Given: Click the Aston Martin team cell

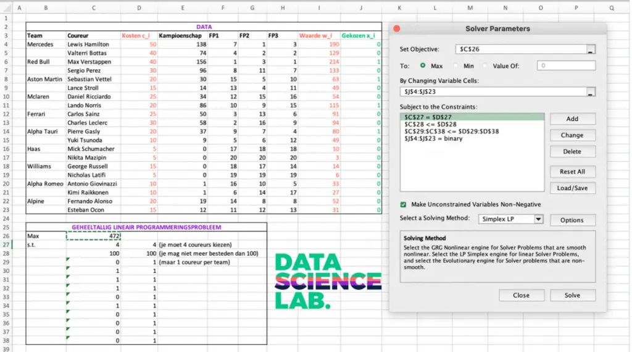Looking at the screenshot, I should click(x=46, y=79).
